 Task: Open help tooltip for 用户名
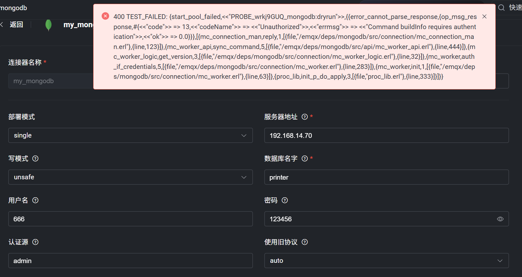[35, 200]
